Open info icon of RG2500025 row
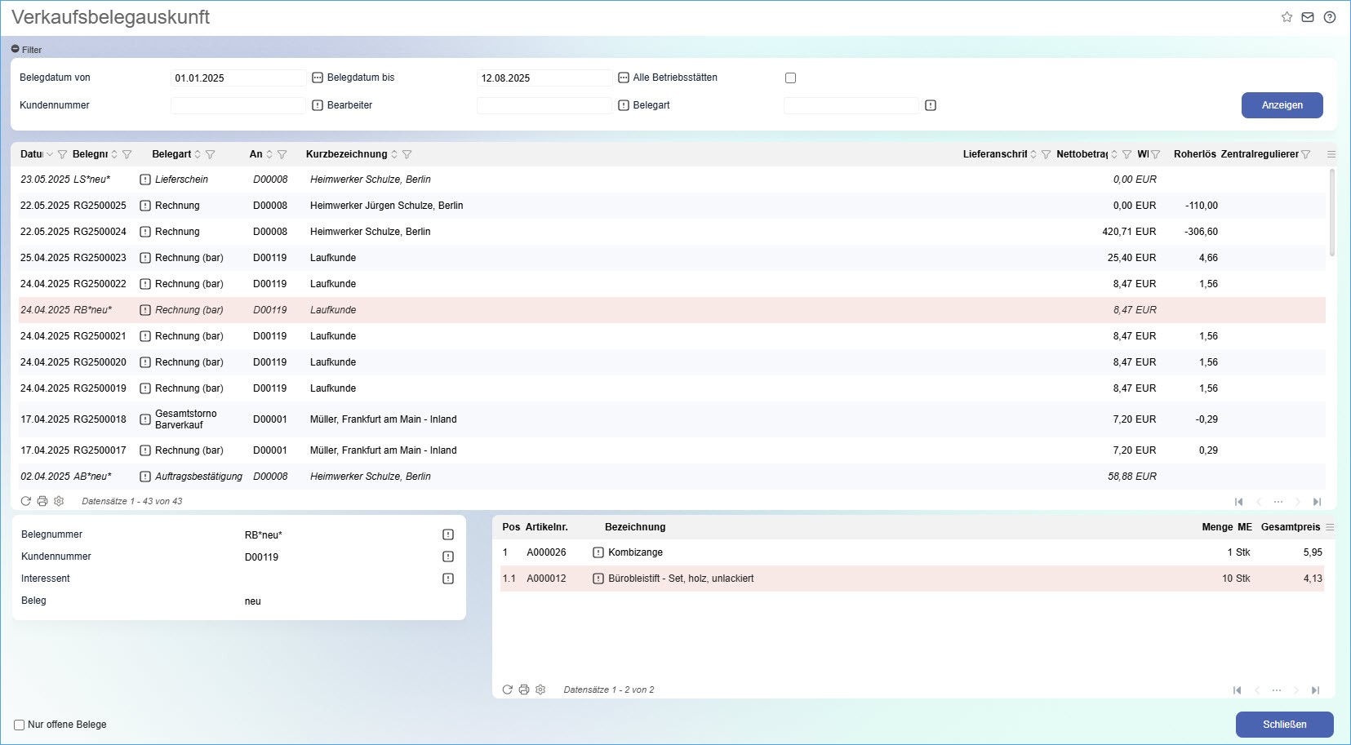Viewport: 1351px width, 745px height. pyautogui.click(x=145, y=206)
